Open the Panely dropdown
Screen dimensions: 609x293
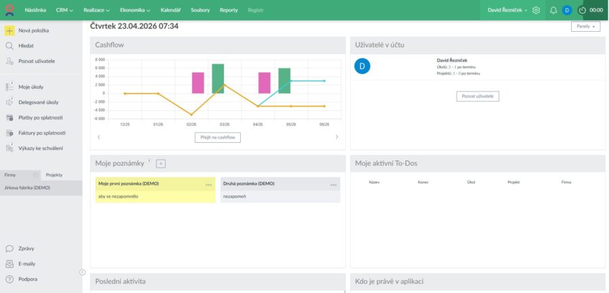(x=585, y=26)
